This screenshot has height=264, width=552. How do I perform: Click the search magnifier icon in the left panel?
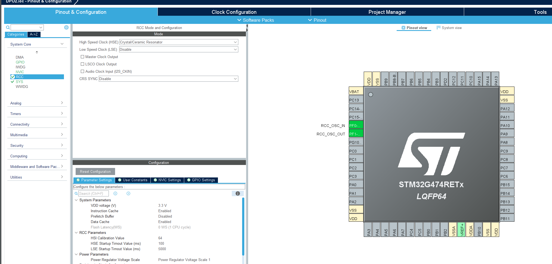pos(8,27)
